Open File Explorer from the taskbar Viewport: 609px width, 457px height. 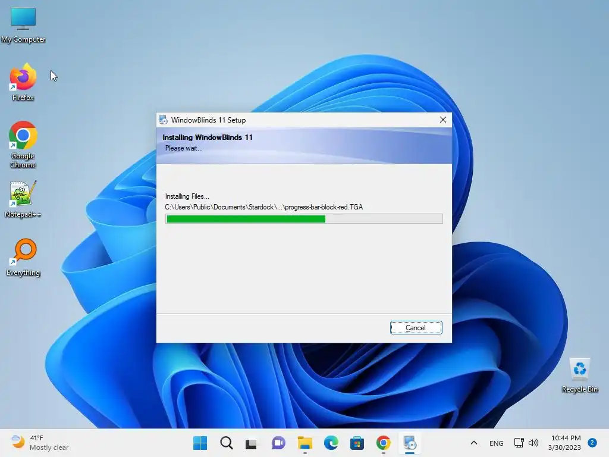tap(305, 443)
